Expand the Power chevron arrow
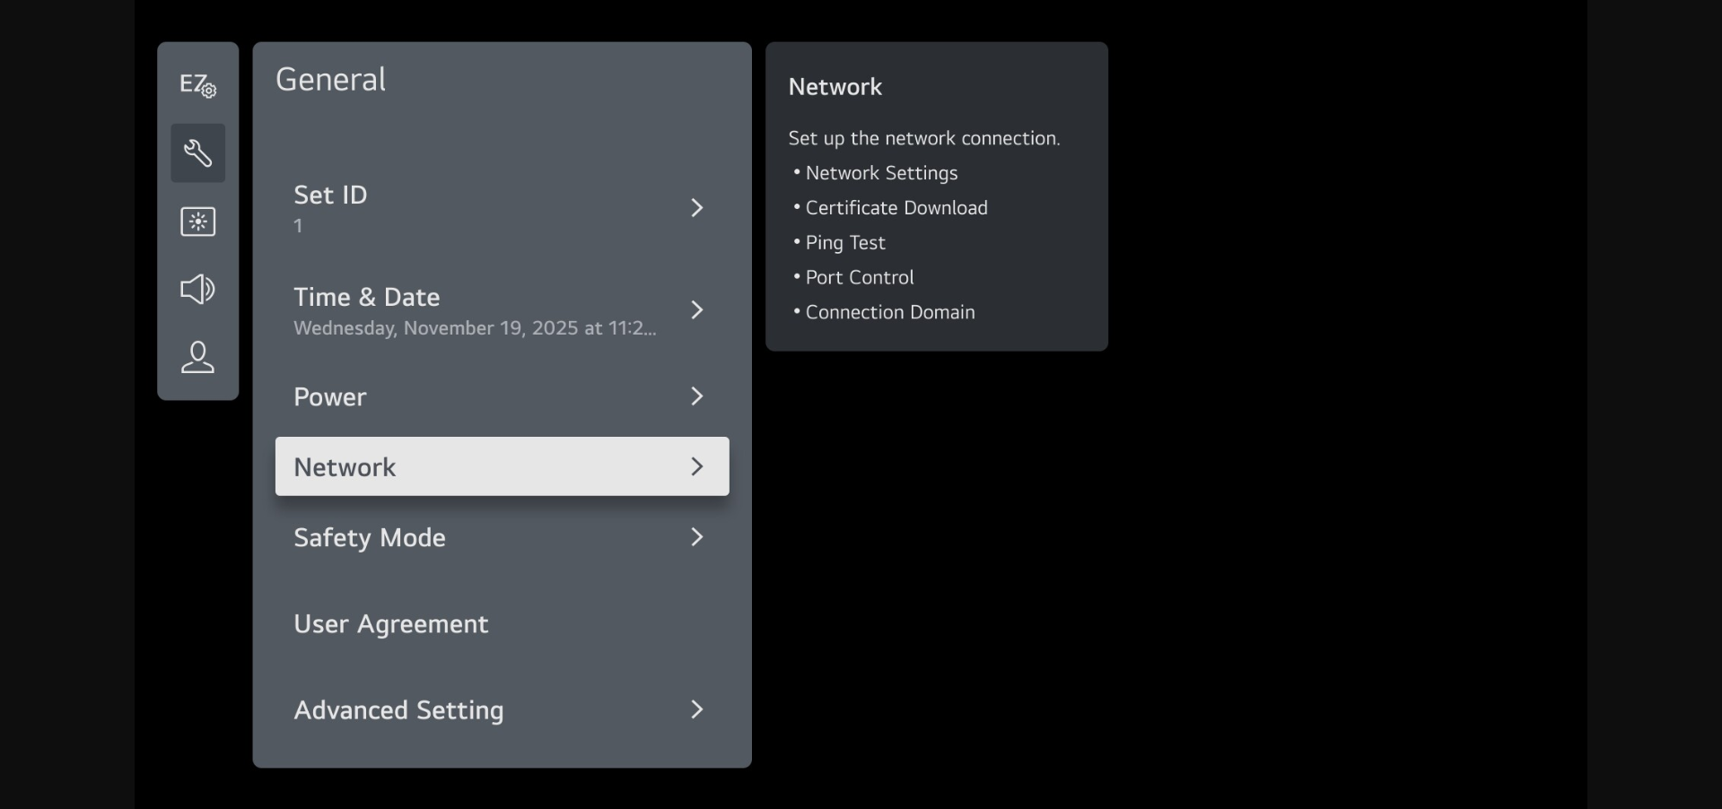Screen dimensions: 1722x809 point(696,396)
